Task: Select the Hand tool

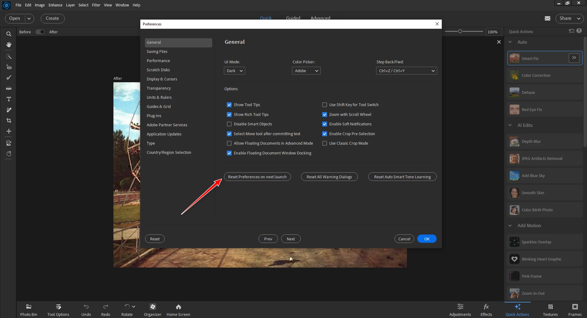Action: 9,45
